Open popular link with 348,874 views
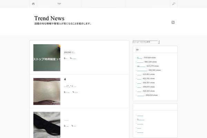This screenshot has width=207, height=138. point(139,87)
